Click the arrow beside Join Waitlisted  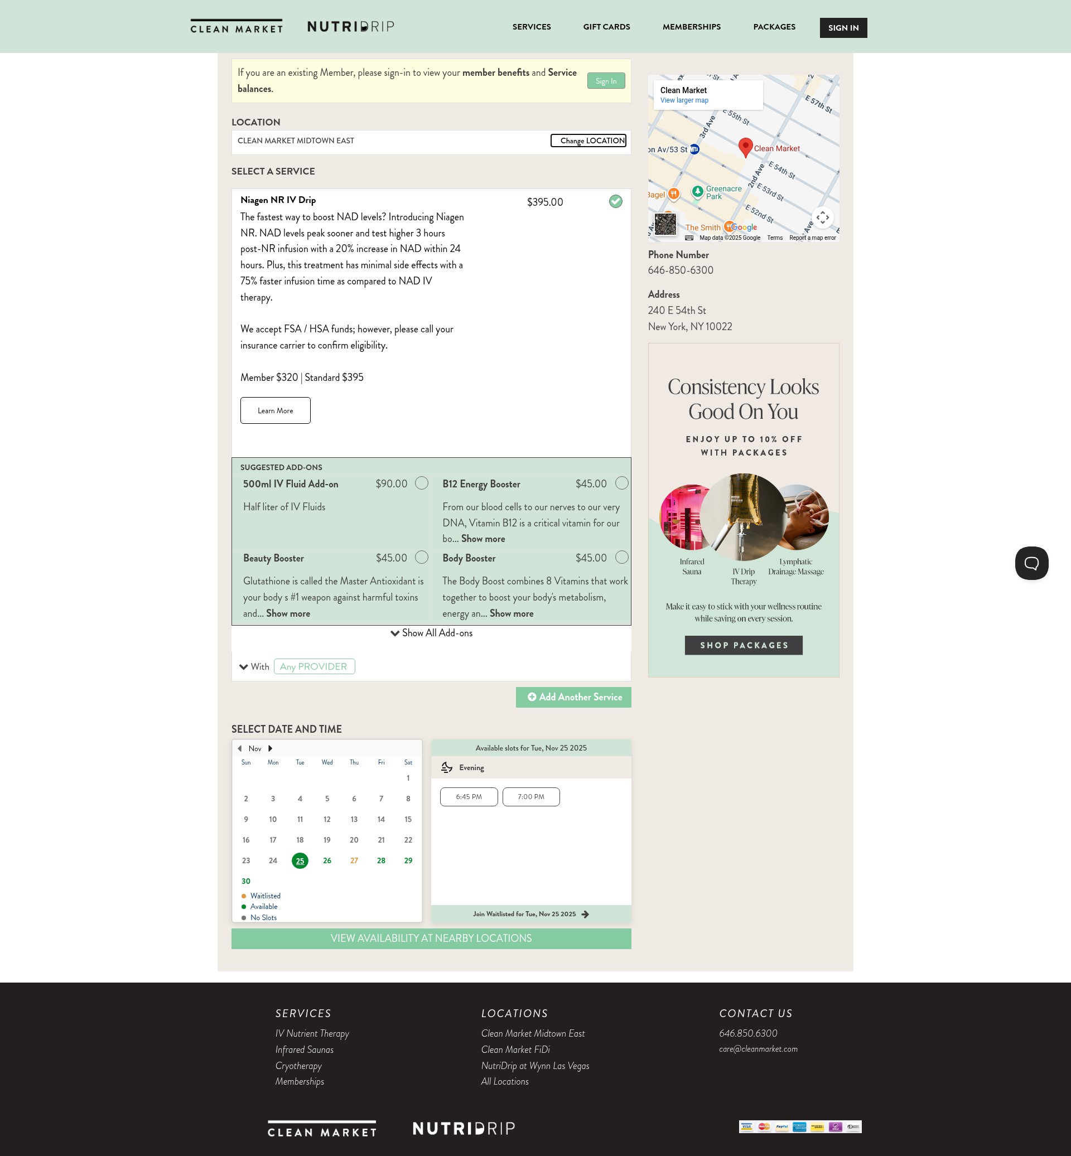pos(585,915)
